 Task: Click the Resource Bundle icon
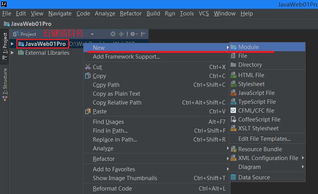click(233, 149)
